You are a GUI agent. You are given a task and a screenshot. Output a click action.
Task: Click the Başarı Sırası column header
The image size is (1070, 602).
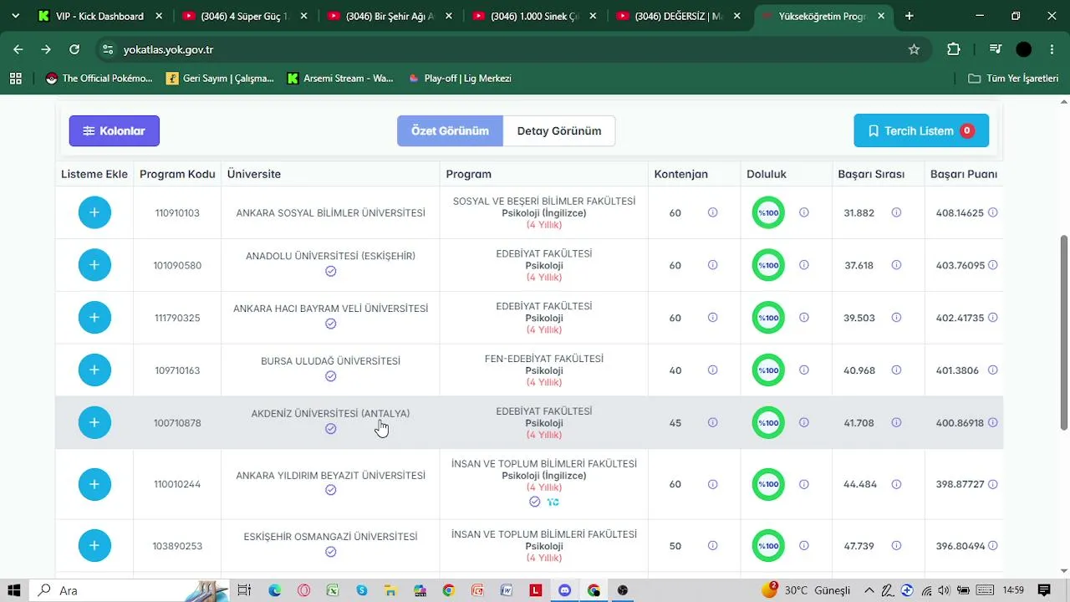pos(871,174)
